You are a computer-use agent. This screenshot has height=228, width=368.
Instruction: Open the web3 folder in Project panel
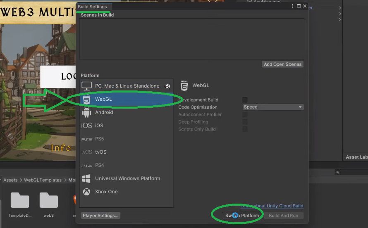click(x=48, y=200)
